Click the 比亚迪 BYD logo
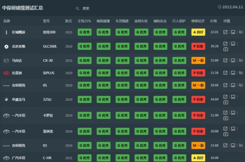The width and height of the screenshot is (245, 162). click(6, 73)
